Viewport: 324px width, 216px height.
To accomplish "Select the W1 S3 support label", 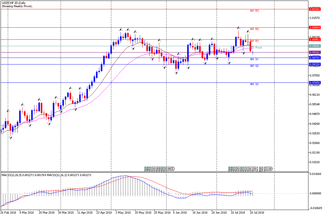I will click(254, 84).
